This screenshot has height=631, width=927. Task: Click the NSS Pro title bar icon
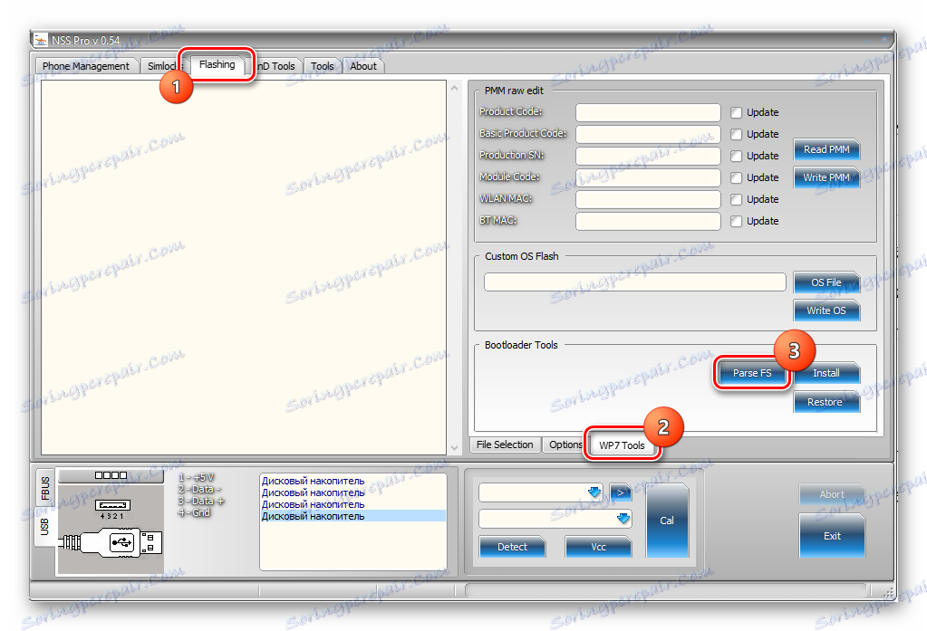click(x=40, y=40)
